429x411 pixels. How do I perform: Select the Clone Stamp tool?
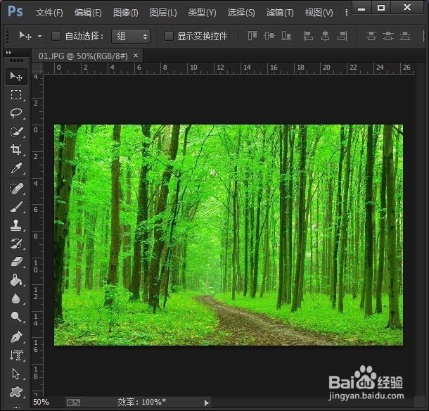pyautogui.click(x=16, y=225)
